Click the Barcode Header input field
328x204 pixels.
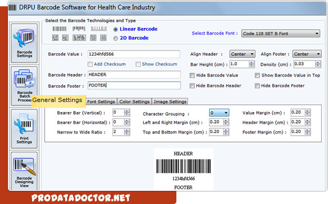click(x=134, y=75)
